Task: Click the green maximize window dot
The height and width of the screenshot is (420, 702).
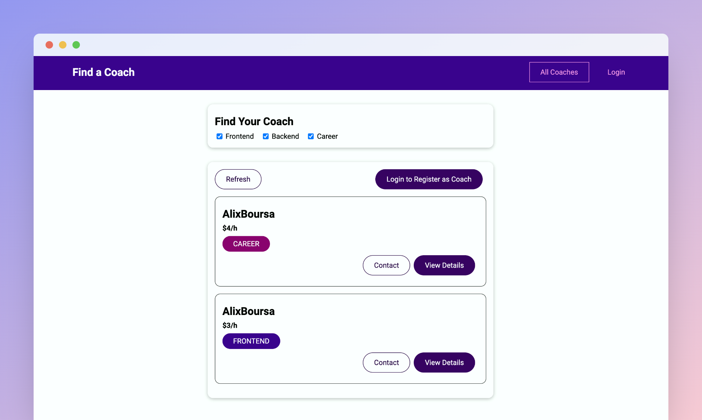Action: (76, 45)
